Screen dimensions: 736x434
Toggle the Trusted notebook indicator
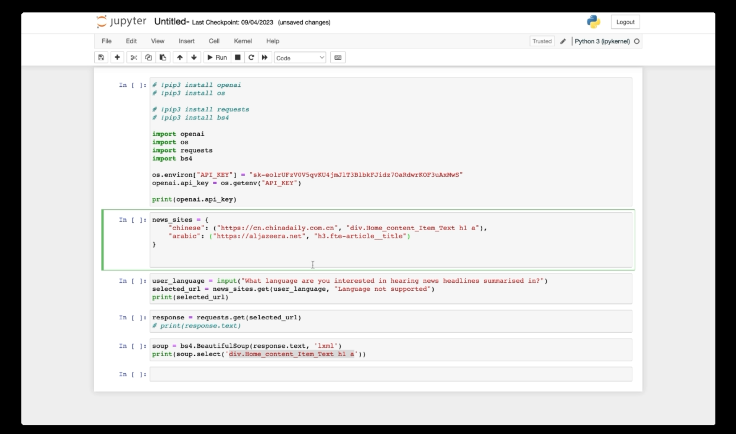[542, 41]
